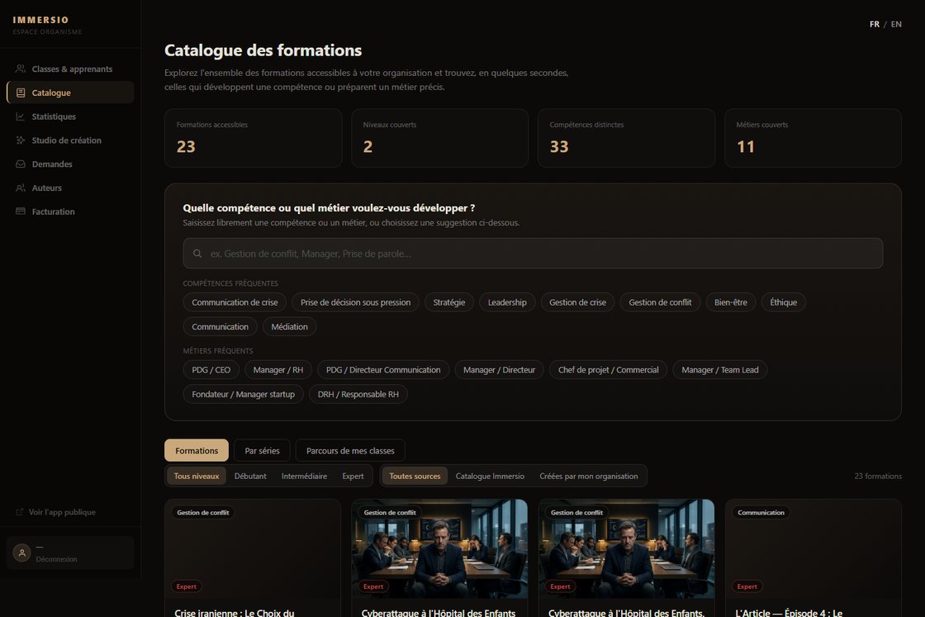925x617 pixels.
Task: Click the Catalogue book icon in sidebar
Action: [x=21, y=93]
